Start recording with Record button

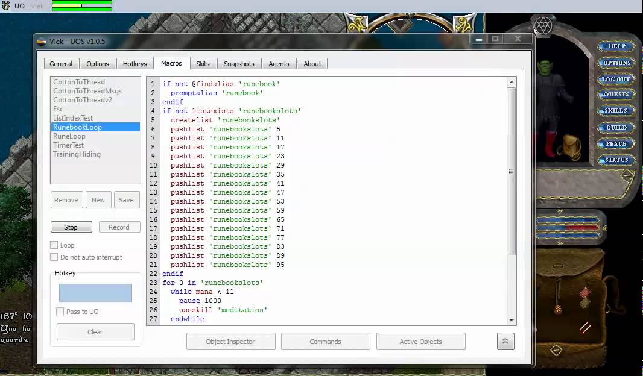pyautogui.click(x=119, y=227)
